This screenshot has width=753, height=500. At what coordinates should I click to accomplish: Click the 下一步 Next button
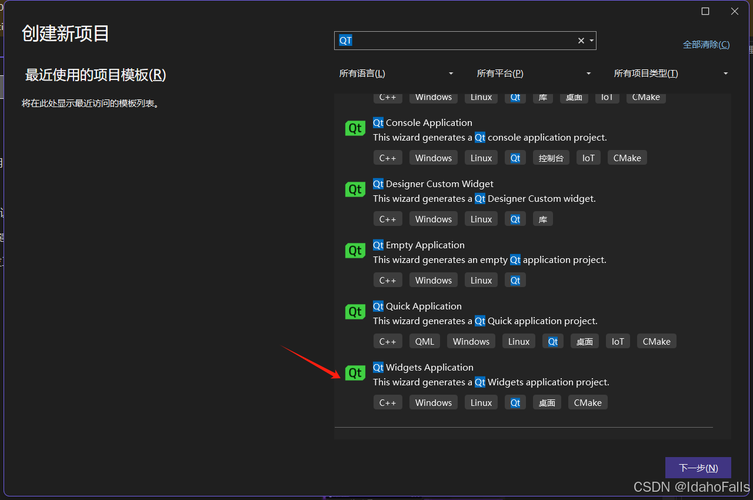698,468
